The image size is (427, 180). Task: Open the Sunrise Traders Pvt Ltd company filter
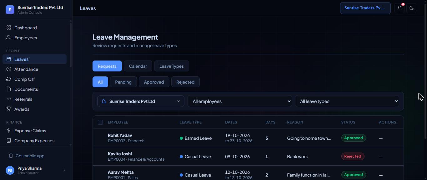tap(141, 101)
